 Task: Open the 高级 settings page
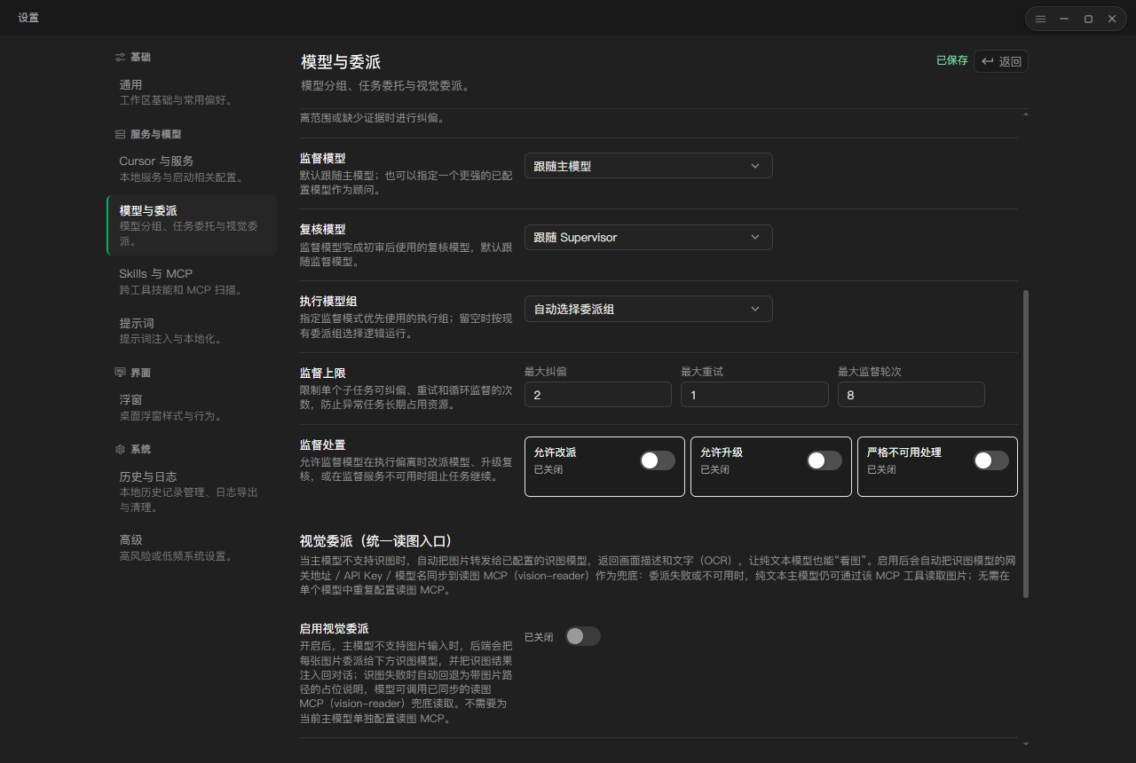pyautogui.click(x=191, y=547)
